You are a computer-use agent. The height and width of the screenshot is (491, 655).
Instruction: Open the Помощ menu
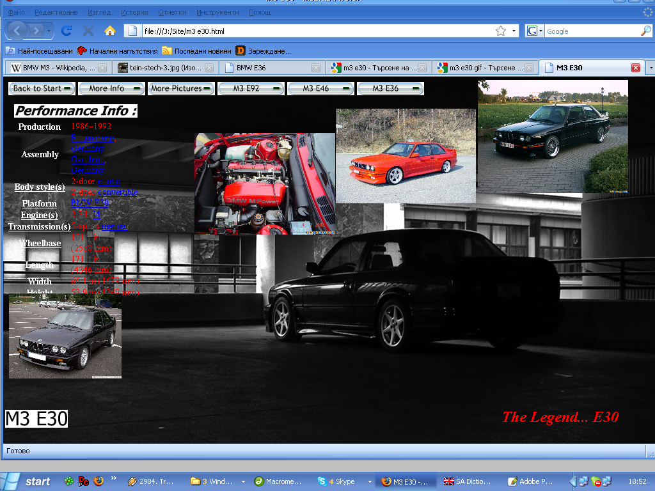(260, 12)
